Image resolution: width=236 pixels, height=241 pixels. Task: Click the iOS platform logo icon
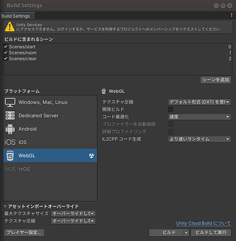point(10,142)
